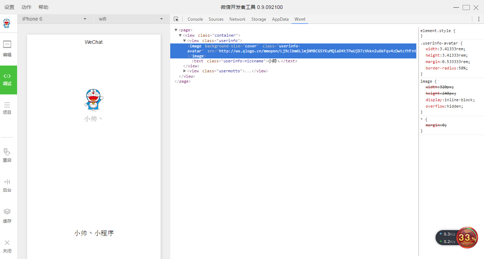Click the element.style rule
The width and height of the screenshot is (484, 259).
(x=438, y=31)
